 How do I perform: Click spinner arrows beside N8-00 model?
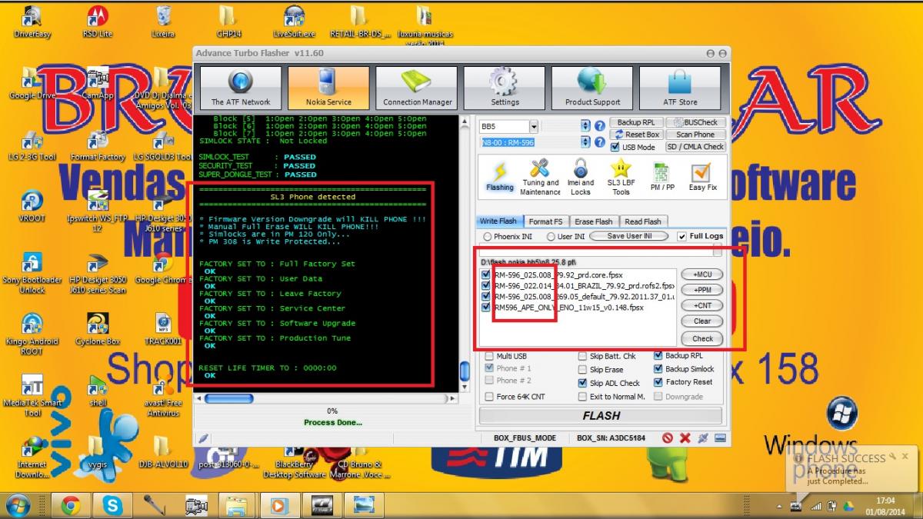(586, 142)
